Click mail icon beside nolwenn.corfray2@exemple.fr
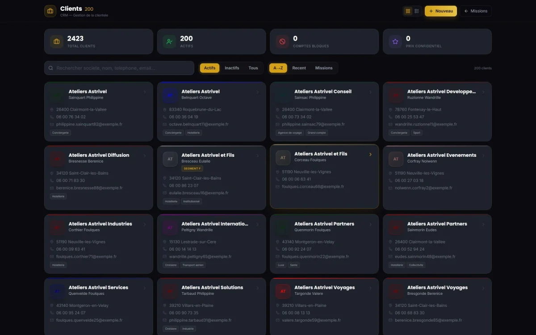This screenshot has height=335, width=536. coord(390,188)
